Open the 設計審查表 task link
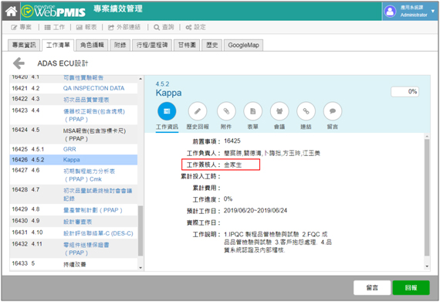Image resolution: width=440 pixels, height=302 pixels. pyautogui.click(x=77, y=222)
